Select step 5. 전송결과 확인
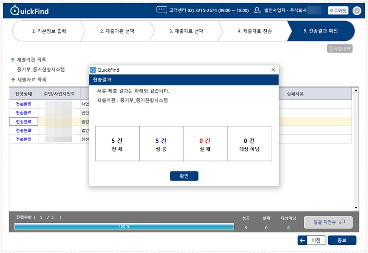This screenshot has height=253, width=368. (321, 31)
